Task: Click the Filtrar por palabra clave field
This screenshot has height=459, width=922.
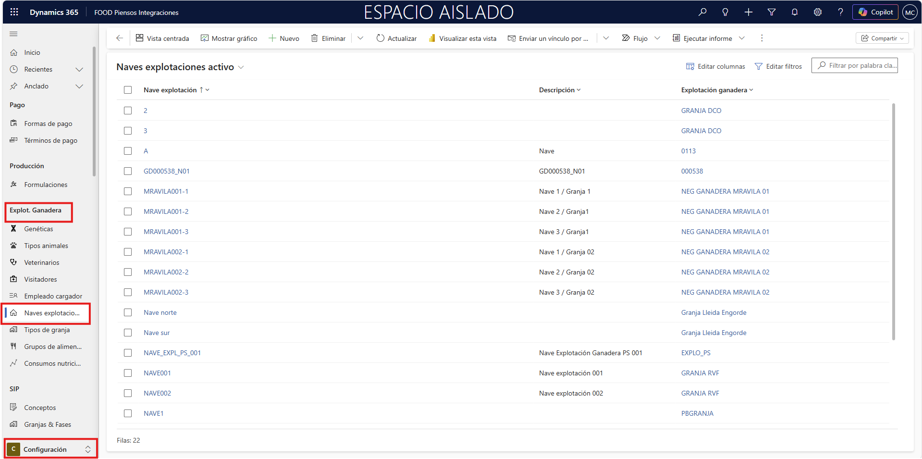Action: (854, 65)
